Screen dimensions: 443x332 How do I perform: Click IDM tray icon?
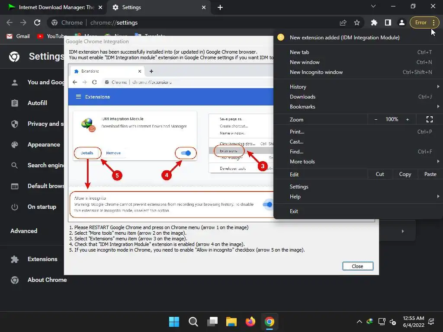370,322
